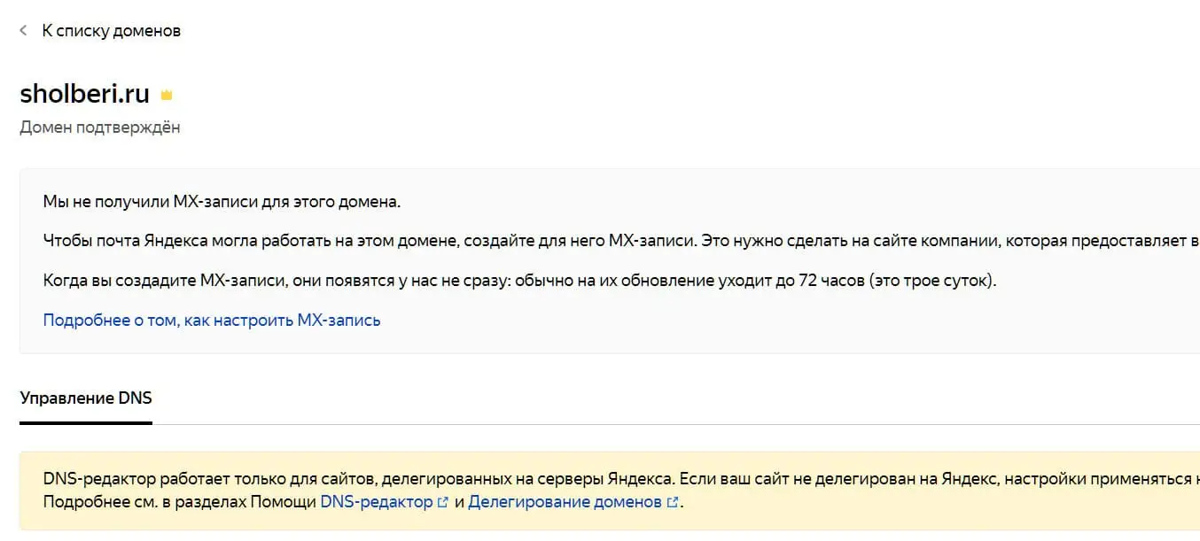Image resolution: width=1200 pixels, height=541 pixels.
Task: Click the line mentioning 72 часов update time
Action: point(520,281)
